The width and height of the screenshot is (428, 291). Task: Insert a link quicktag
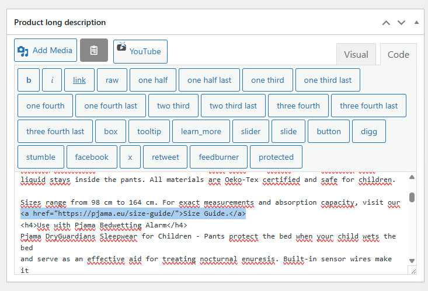pyautogui.click(x=79, y=80)
